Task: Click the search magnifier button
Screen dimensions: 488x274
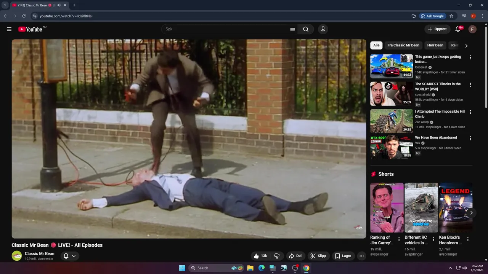Action: point(306,29)
